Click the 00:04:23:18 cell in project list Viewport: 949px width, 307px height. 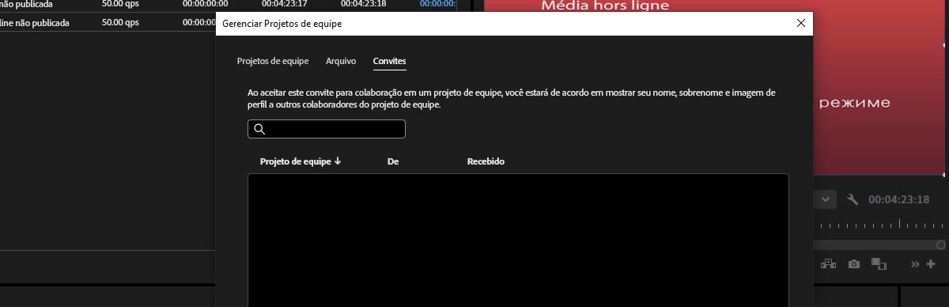click(x=363, y=4)
